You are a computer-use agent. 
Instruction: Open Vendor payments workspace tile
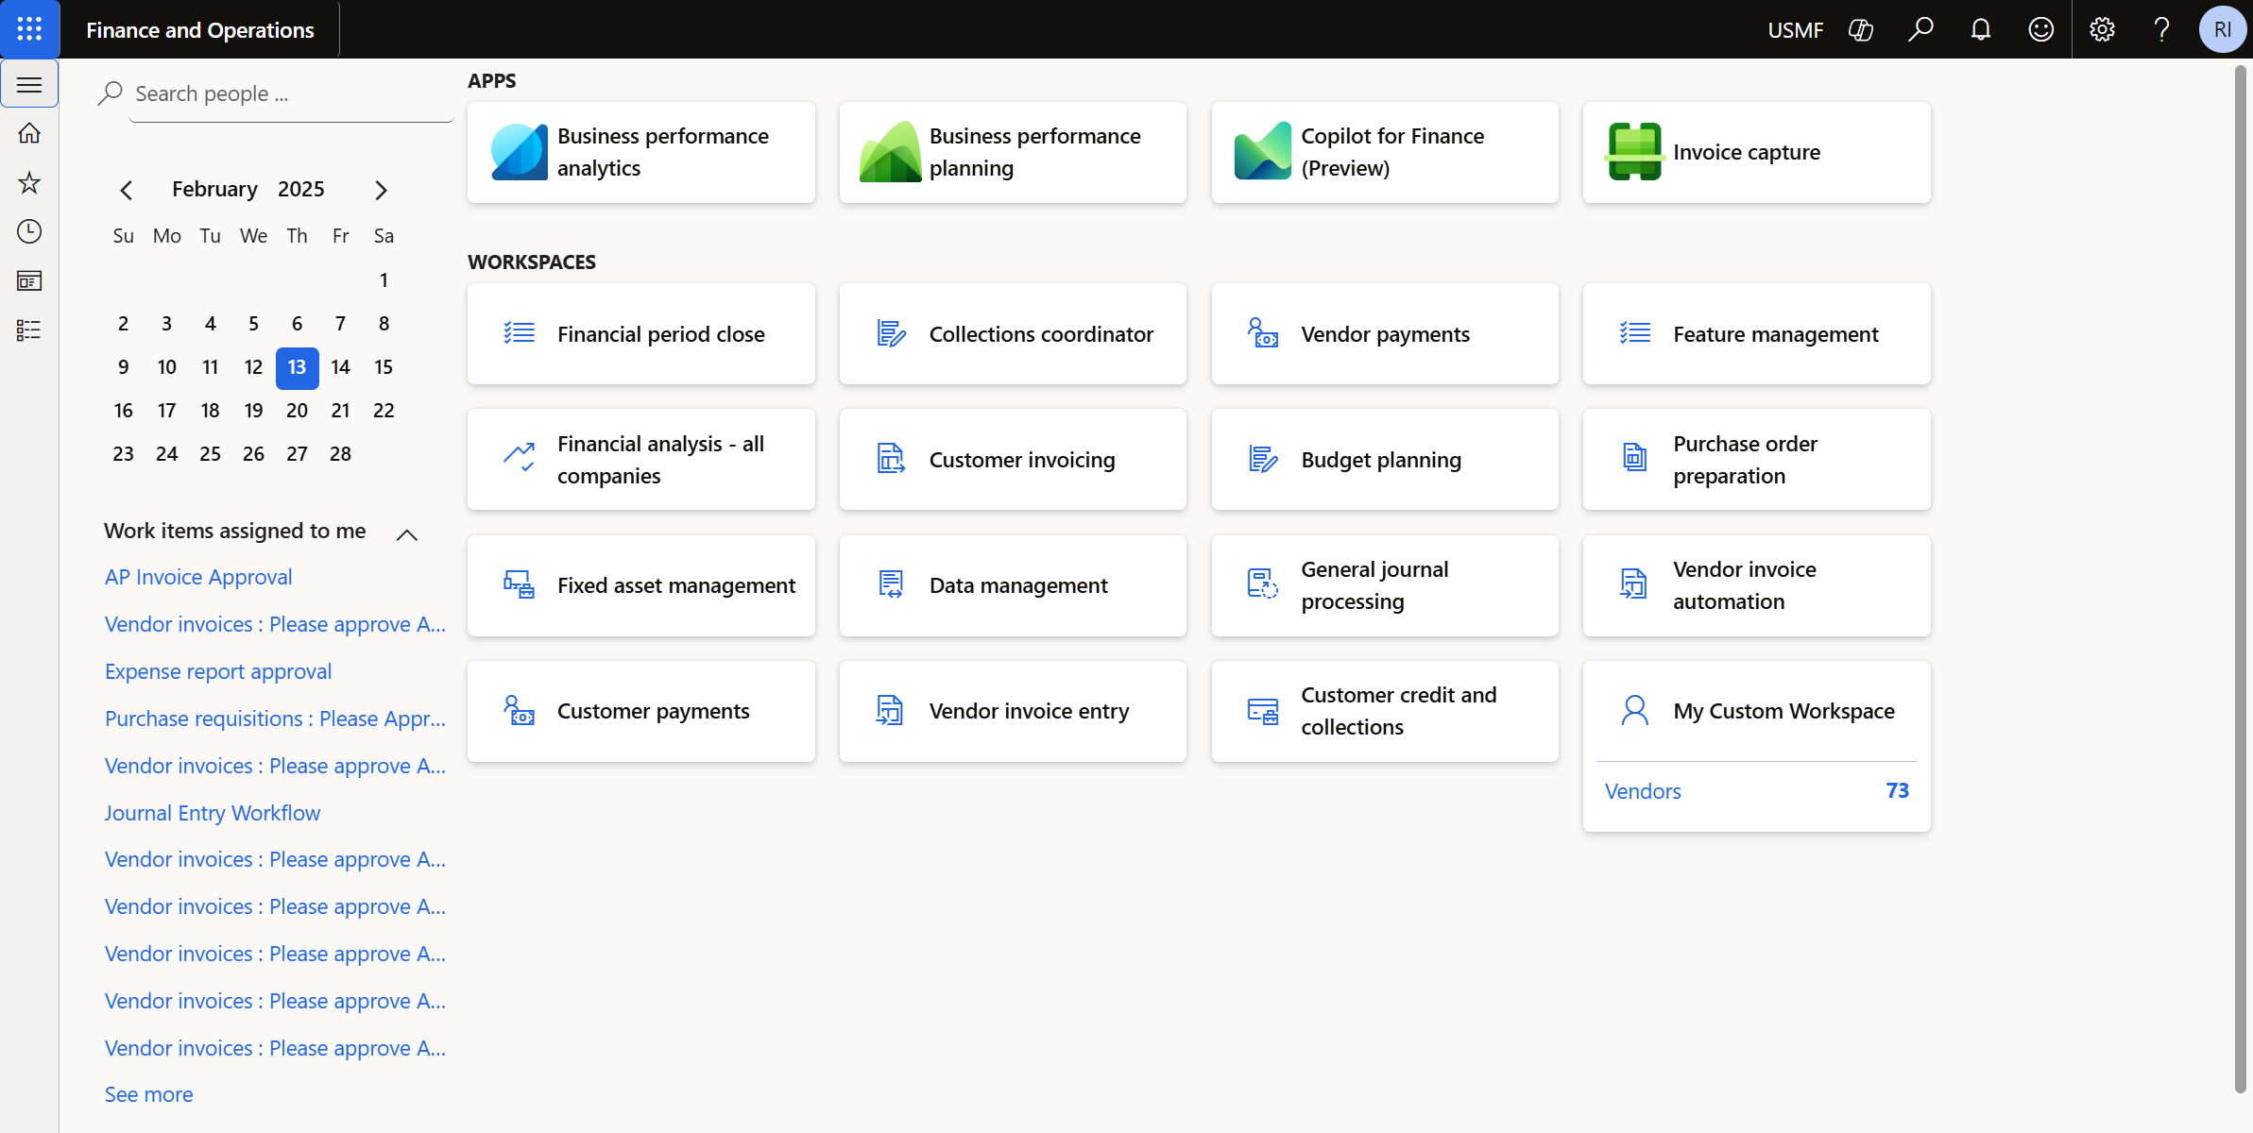(x=1384, y=334)
